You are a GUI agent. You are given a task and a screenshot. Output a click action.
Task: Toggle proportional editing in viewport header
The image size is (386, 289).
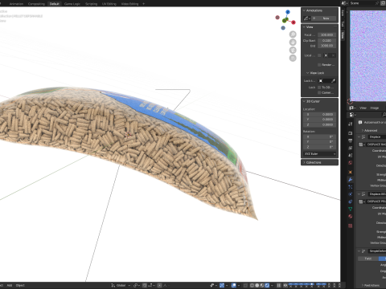click(x=159, y=285)
